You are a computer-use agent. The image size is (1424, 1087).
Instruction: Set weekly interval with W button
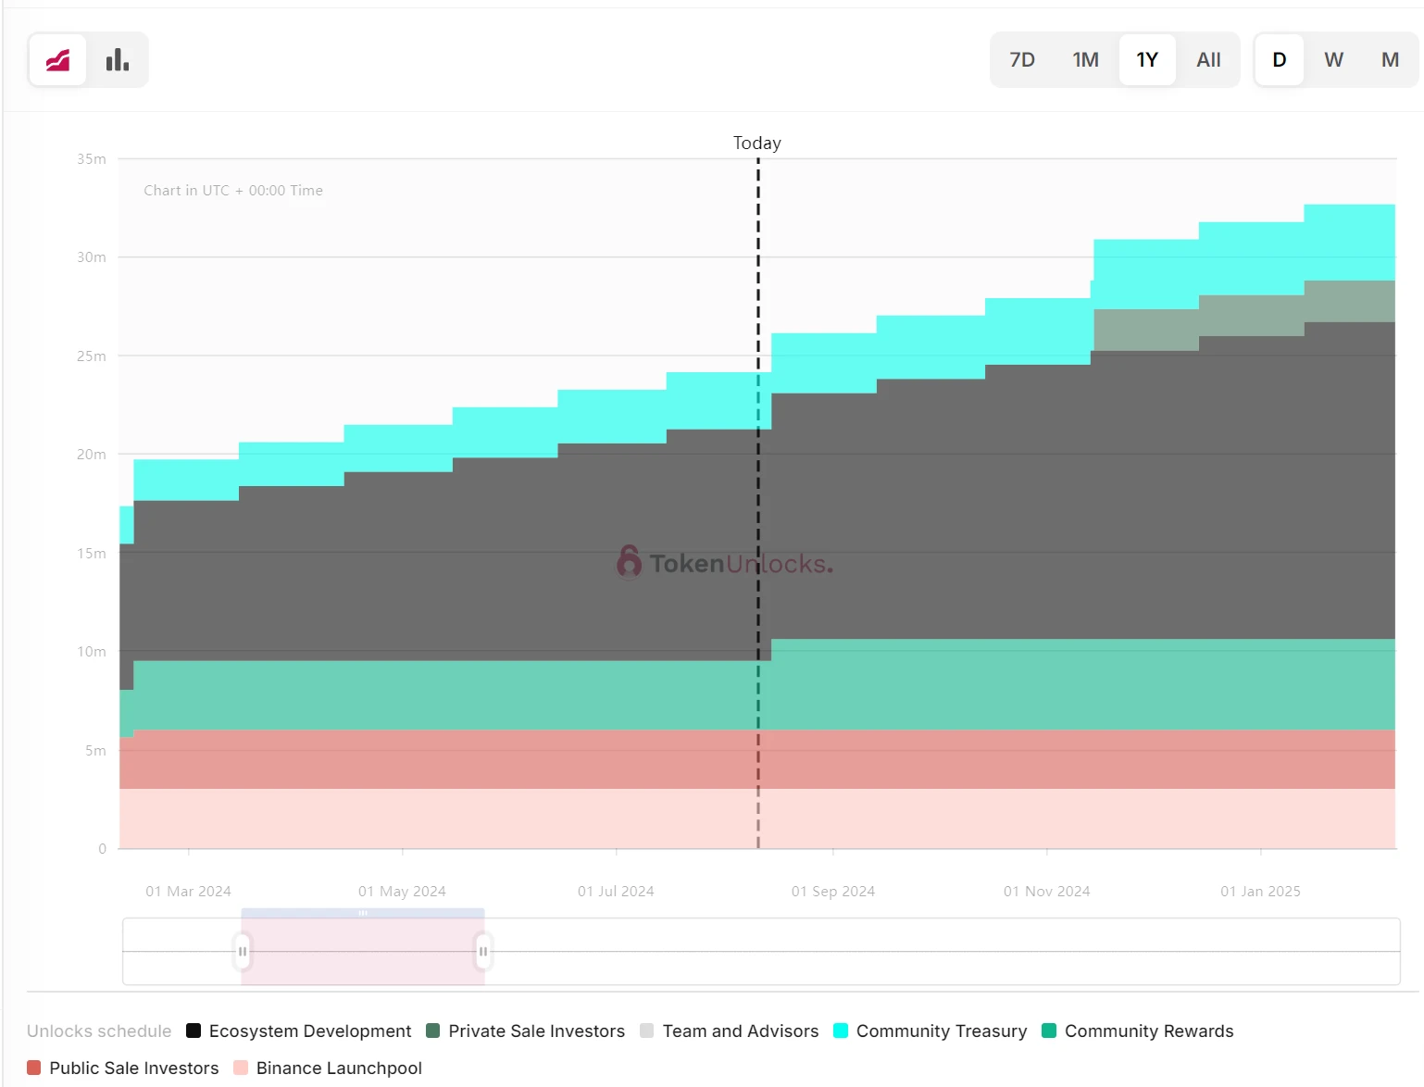[x=1333, y=60]
